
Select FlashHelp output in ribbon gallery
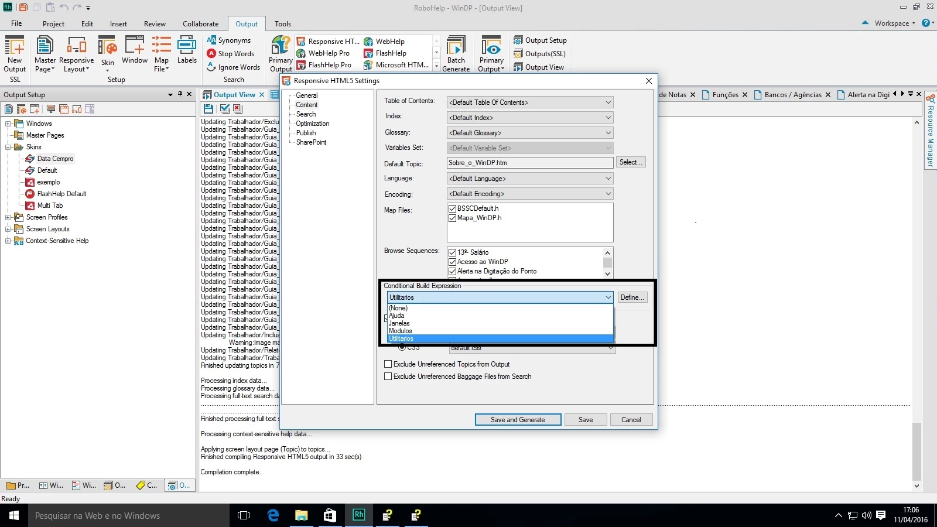pyautogui.click(x=385, y=53)
